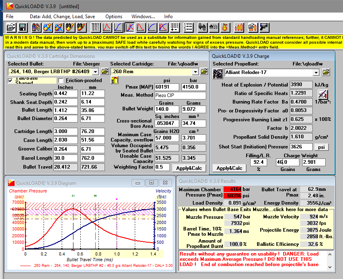This screenshot has width=343, height=279.
Task: Click the red ring target toolbar icon
Action: [225, 27]
